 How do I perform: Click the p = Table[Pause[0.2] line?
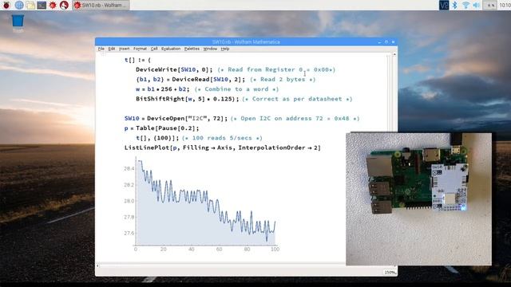point(161,128)
